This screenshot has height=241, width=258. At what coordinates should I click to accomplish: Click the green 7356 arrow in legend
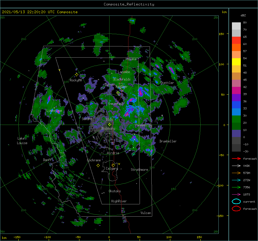(236, 187)
